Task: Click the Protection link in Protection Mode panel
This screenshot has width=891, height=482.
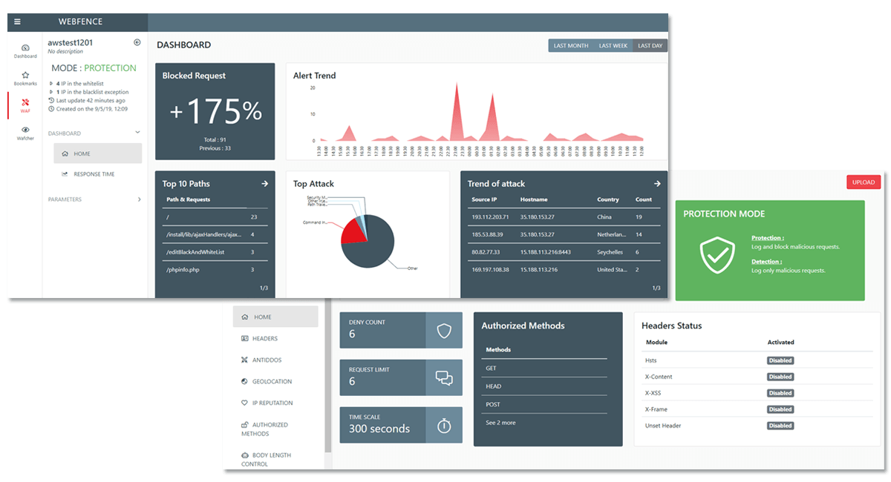Action: (x=768, y=238)
